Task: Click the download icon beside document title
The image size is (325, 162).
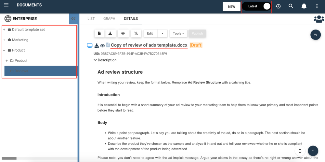Action: coord(97,45)
